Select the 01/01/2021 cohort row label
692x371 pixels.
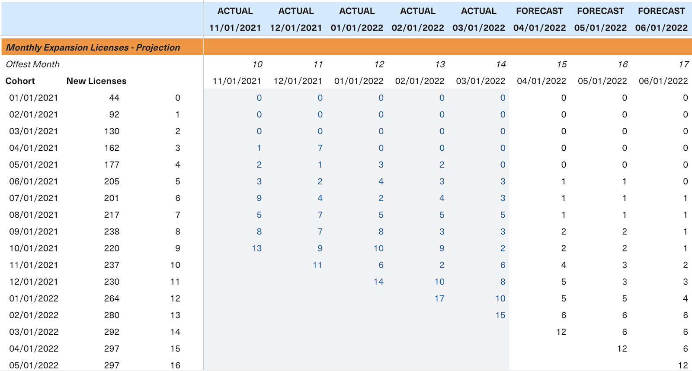[34, 98]
